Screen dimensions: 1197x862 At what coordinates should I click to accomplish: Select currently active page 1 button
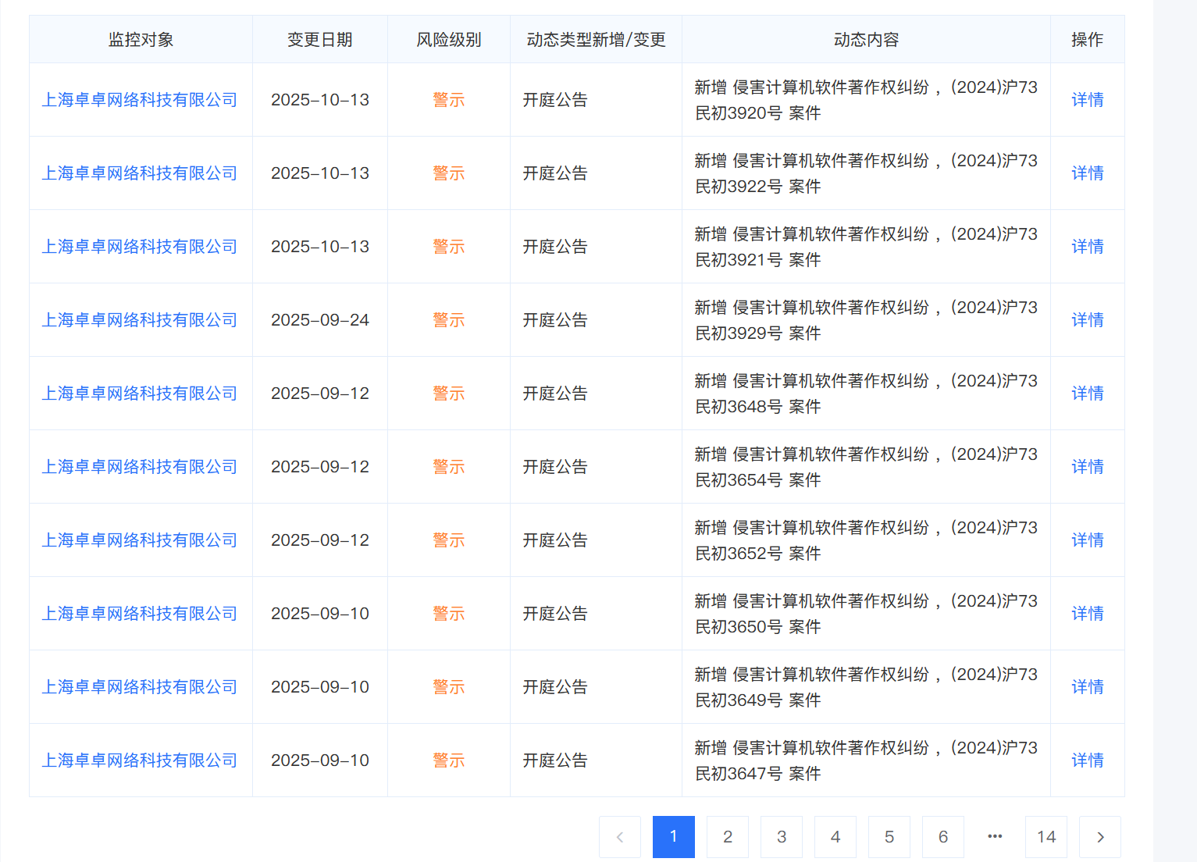673,836
